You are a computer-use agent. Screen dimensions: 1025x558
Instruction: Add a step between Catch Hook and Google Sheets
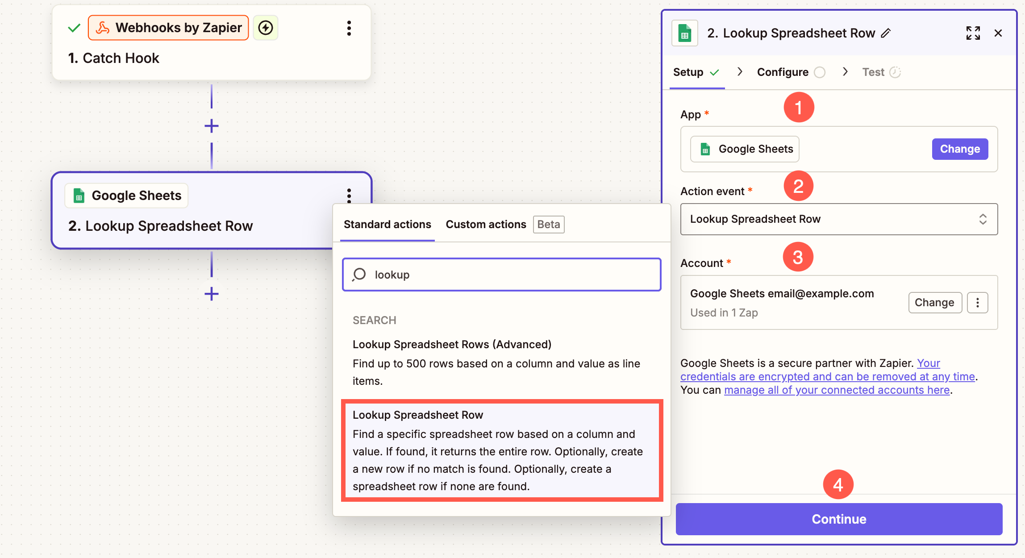coord(212,126)
